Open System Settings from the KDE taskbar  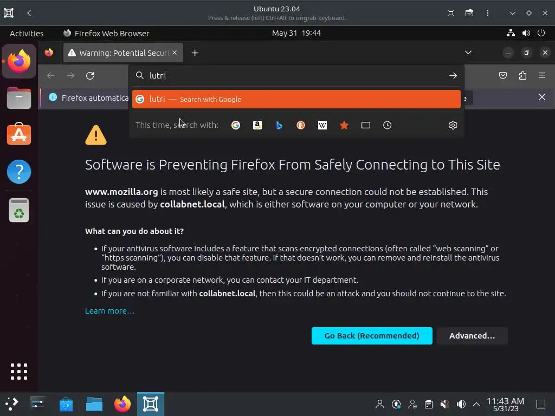[37, 404]
